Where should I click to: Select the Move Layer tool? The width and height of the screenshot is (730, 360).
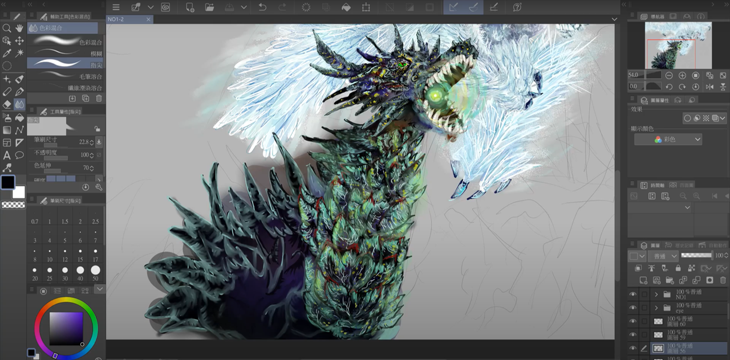click(x=19, y=40)
